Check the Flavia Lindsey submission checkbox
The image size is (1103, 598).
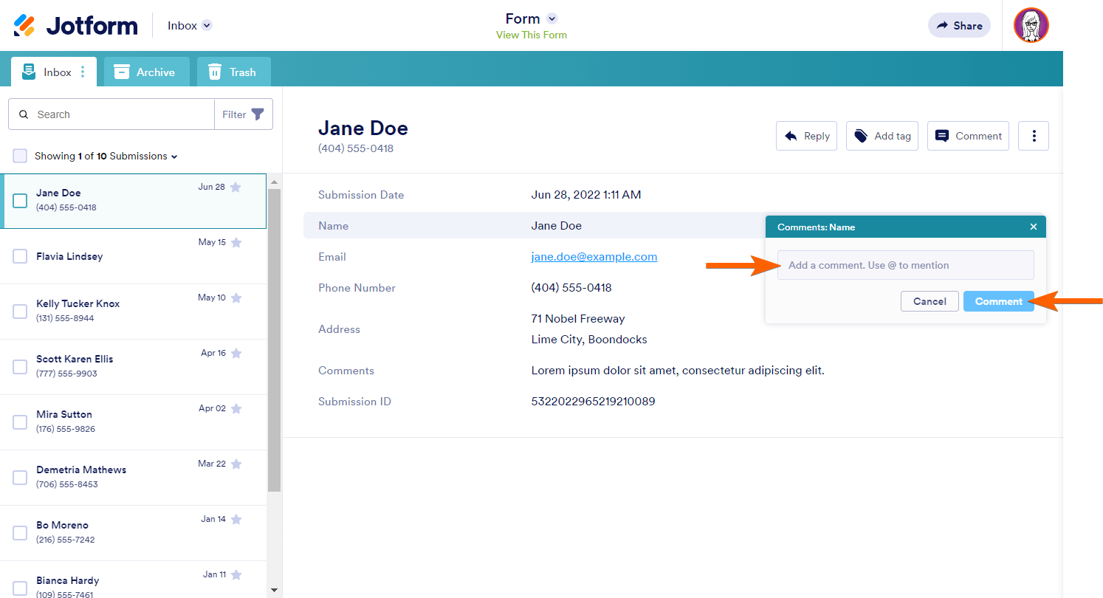click(20, 256)
